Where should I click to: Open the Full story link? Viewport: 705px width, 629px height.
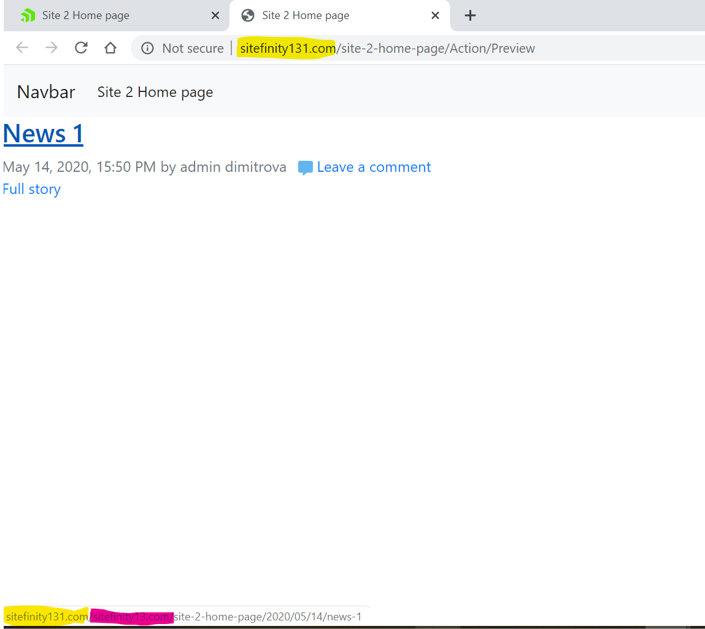pos(31,189)
